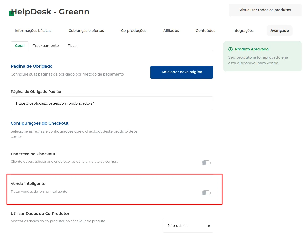The width and height of the screenshot is (307, 242).
Task: Click the info icon in Produto Aprovado card
Action: click(x=230, y=49)
